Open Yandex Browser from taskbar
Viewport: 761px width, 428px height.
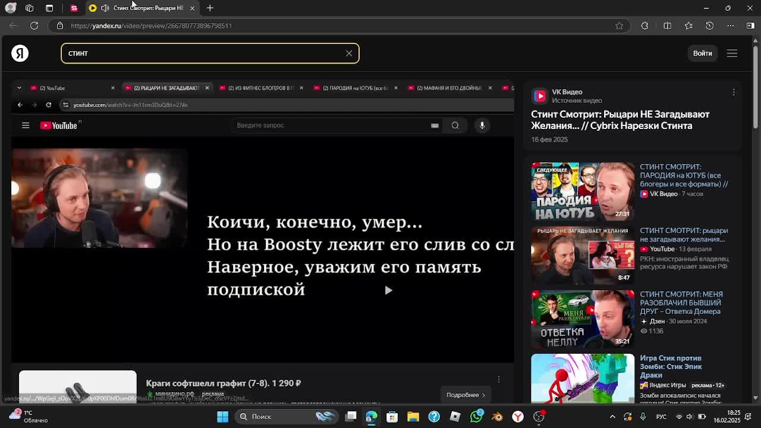tap(518, 417)
